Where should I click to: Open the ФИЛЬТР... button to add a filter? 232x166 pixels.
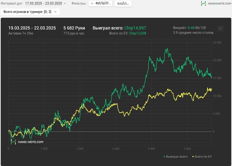coord(100,4)
